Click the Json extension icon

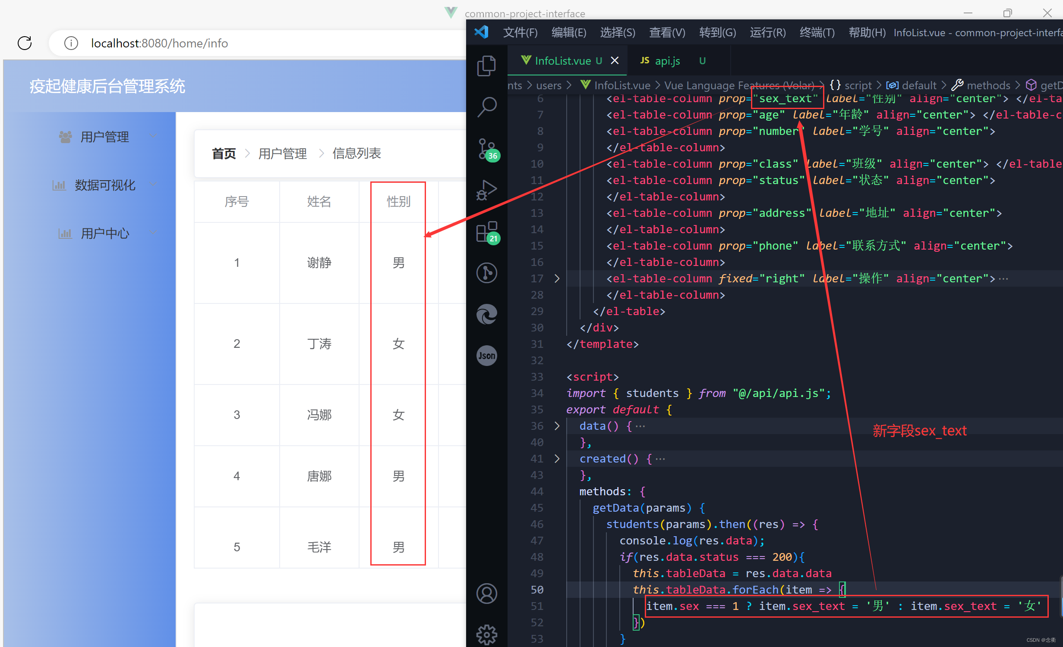tap(486, 356)
